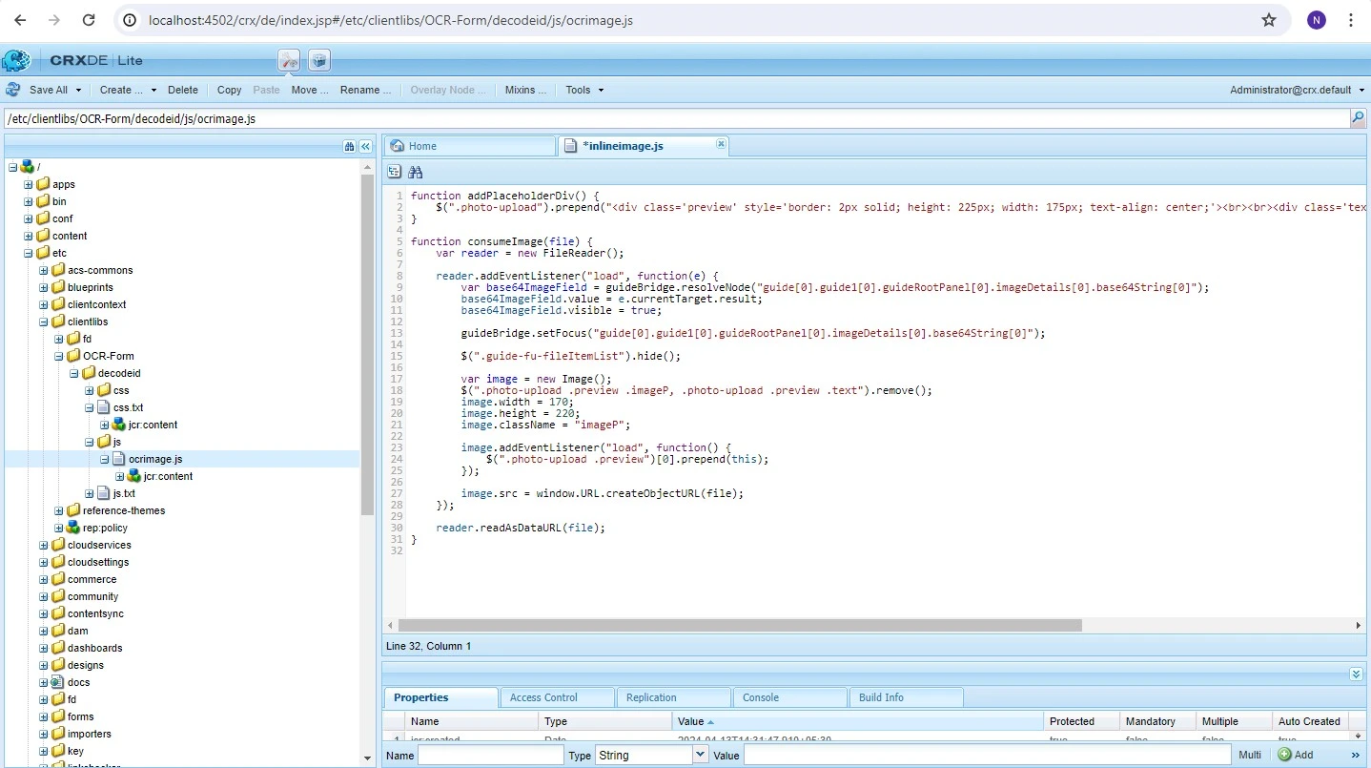The width and height of the screenshot is (1371, 768).
Task: Sort by the Name column header
Action: point(472,721)
